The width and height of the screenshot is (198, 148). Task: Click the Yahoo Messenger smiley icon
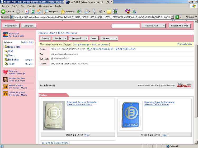pyautogui.click(x=128, y=12)
